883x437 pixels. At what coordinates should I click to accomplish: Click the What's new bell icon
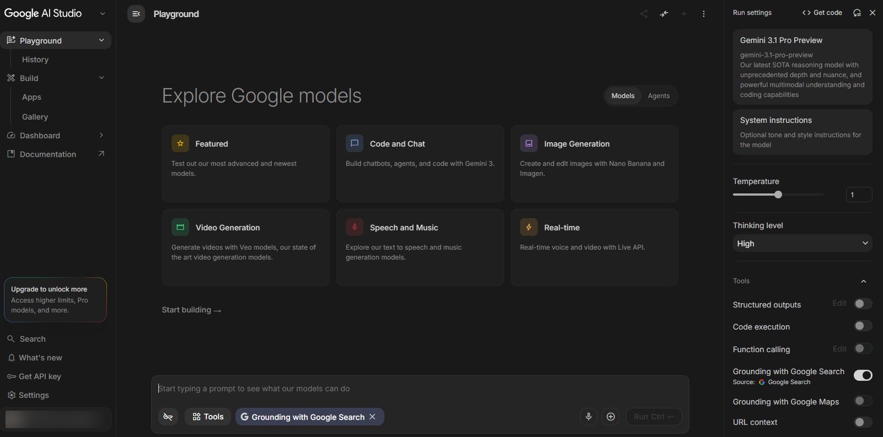click(x=11, y=358)
